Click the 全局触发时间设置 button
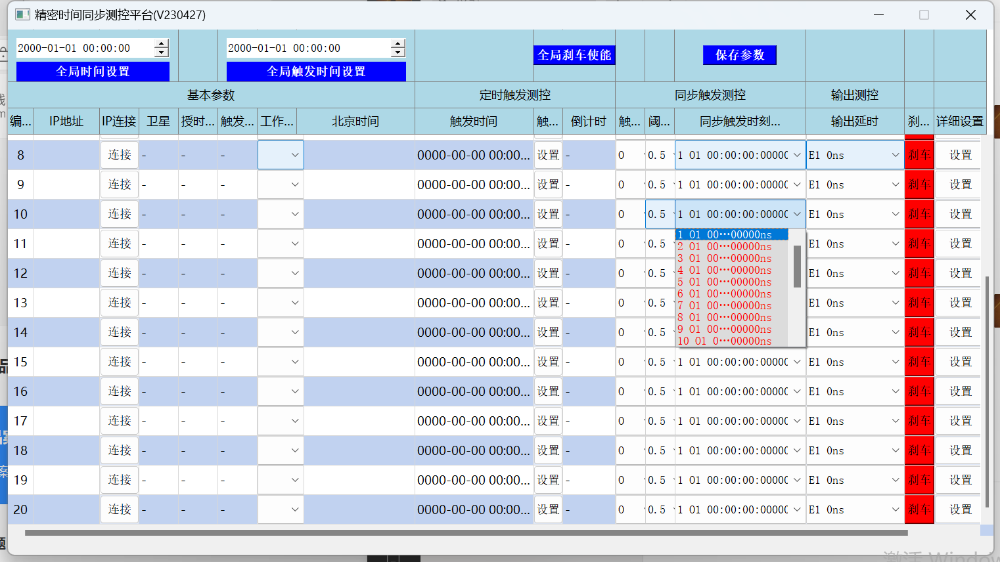The width and height of the screenshot is (1000, 562). tap(316, 72)
